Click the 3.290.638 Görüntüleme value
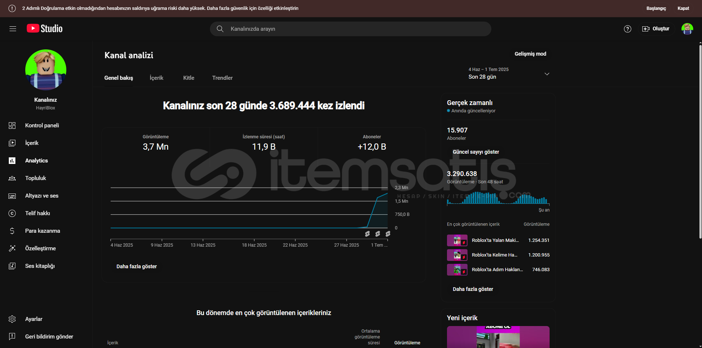The image size is (702, 348). [x=462, y=174]
